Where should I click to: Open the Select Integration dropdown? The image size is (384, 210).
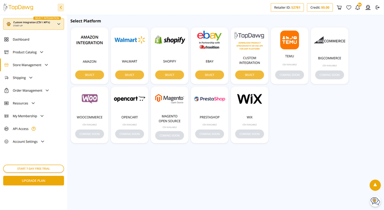[x=33, y=24]
